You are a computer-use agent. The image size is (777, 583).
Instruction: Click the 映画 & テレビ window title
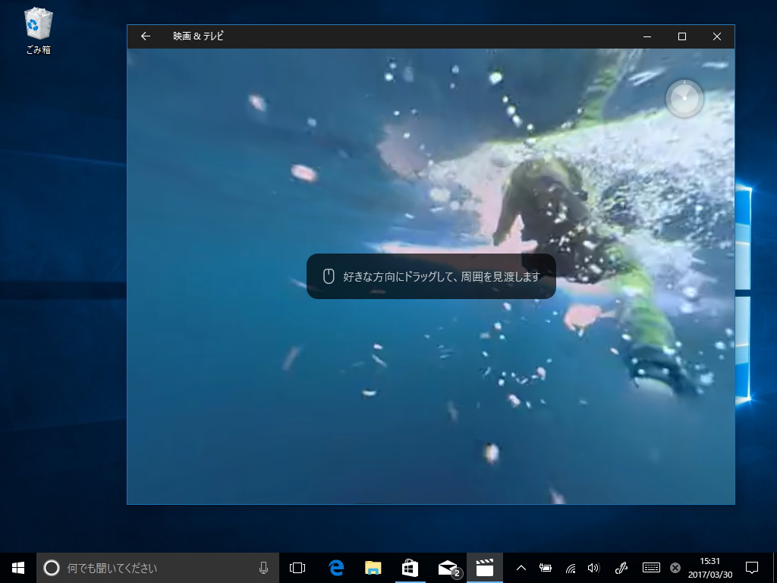click(x=198, y=36)
